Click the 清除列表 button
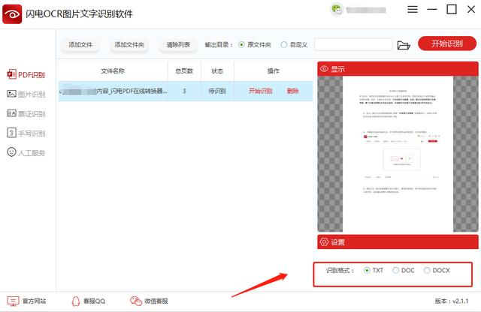Viewport: 481px width, 312px height. 178,45
